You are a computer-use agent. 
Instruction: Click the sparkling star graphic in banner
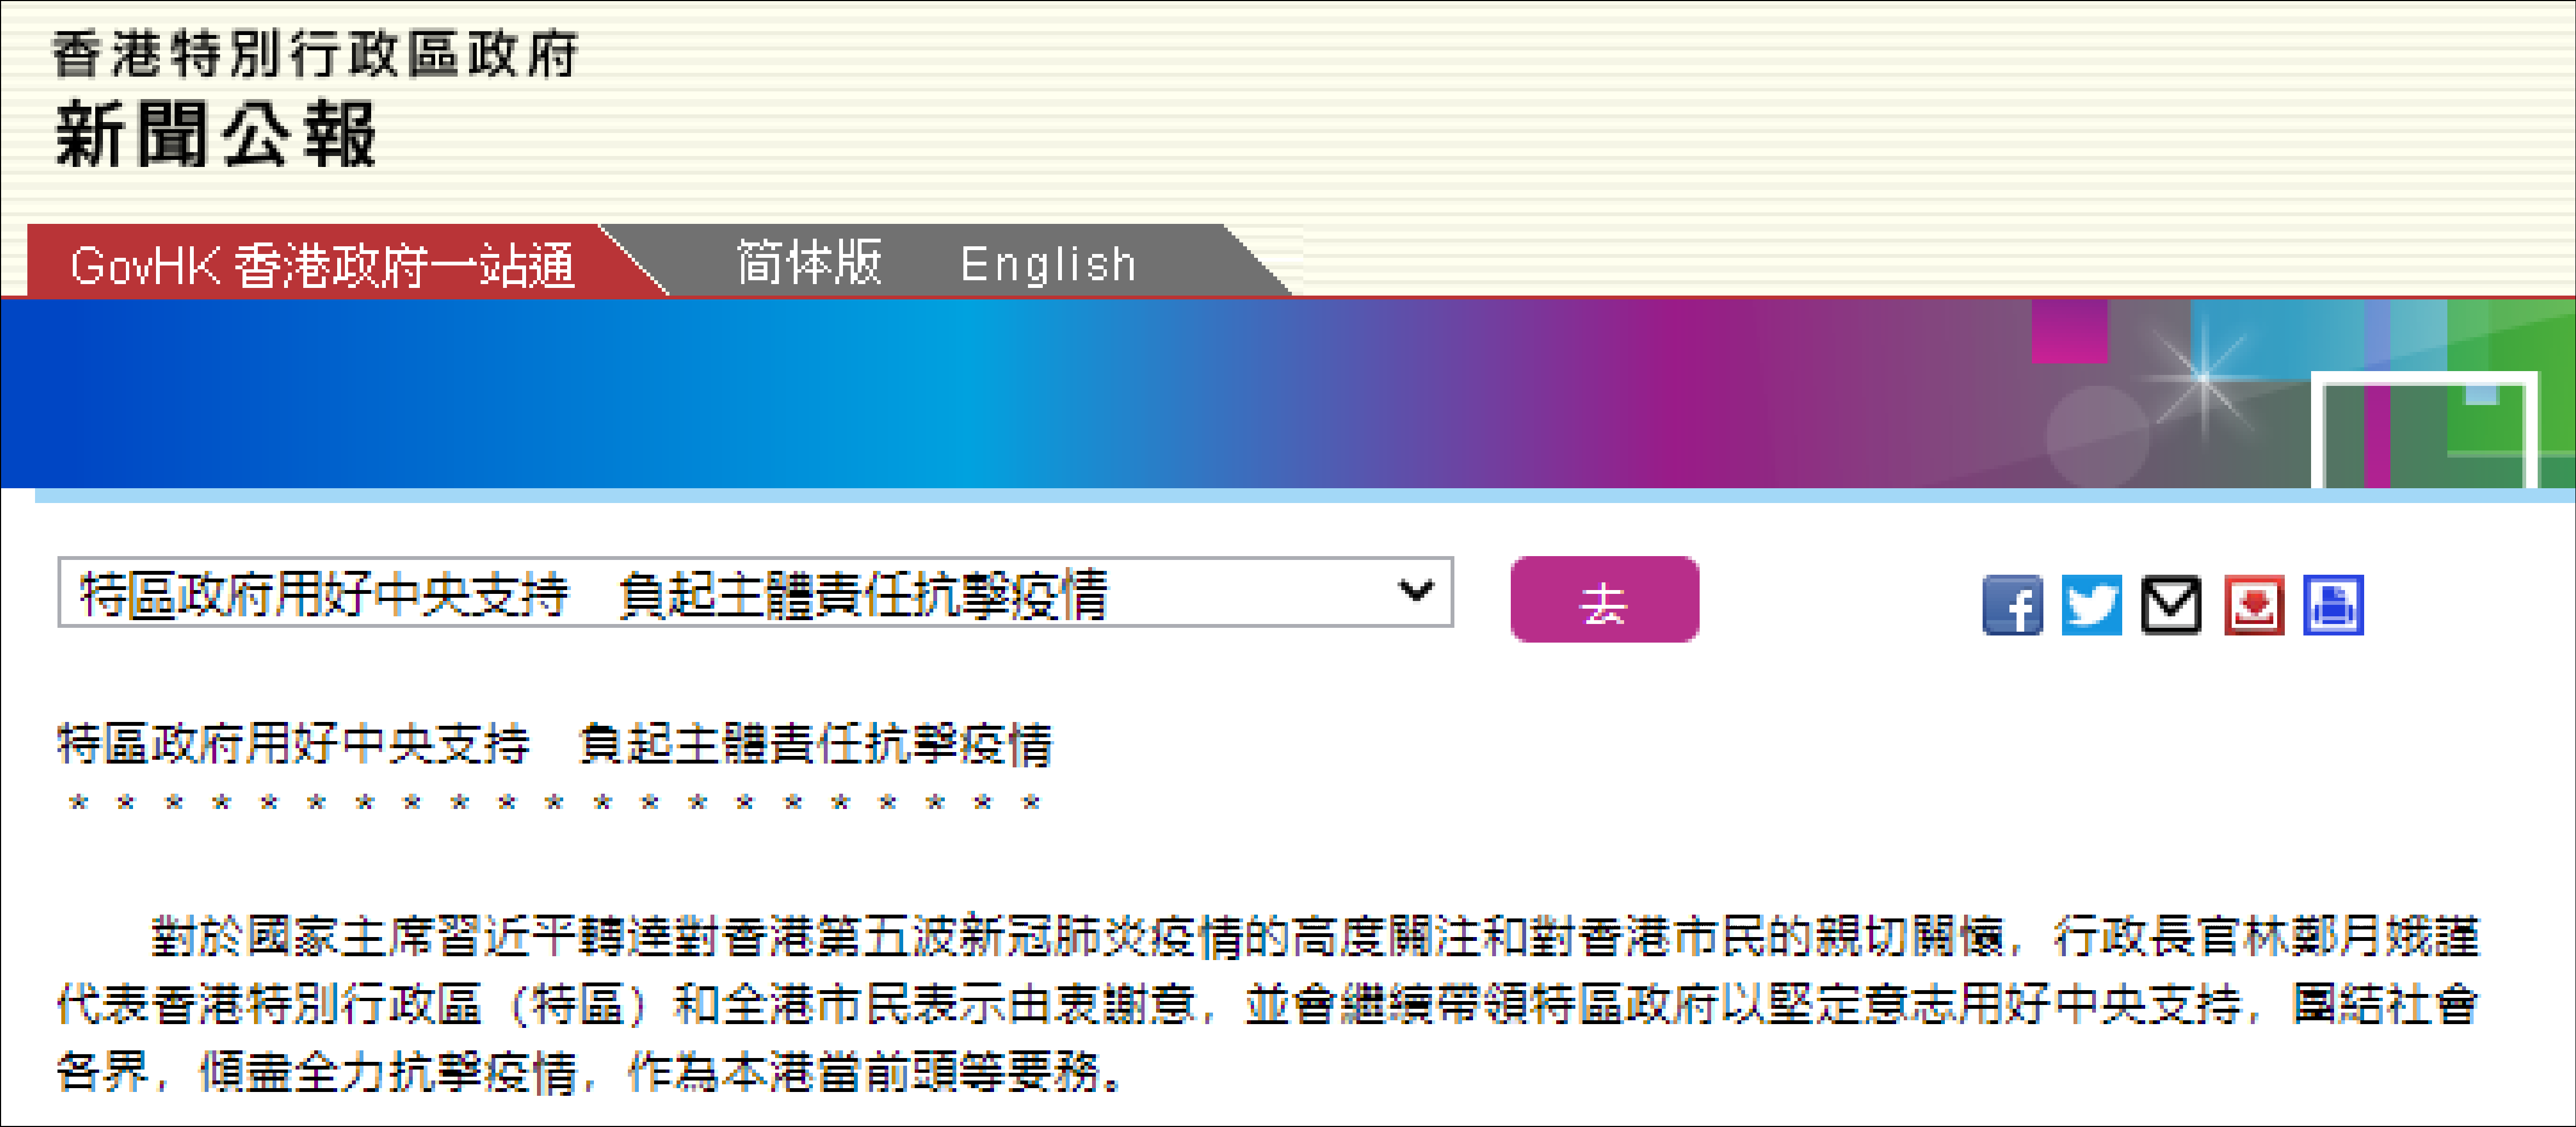2202,379
